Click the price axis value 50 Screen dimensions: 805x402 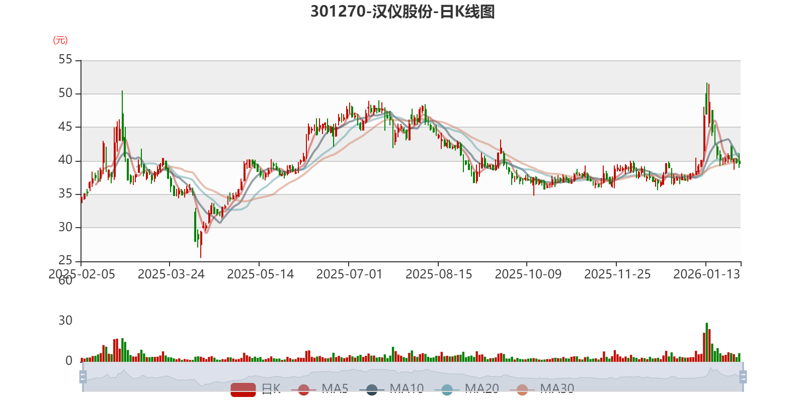point(65,93)
